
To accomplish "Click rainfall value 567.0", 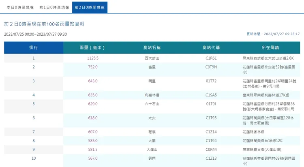I will 93,158.
